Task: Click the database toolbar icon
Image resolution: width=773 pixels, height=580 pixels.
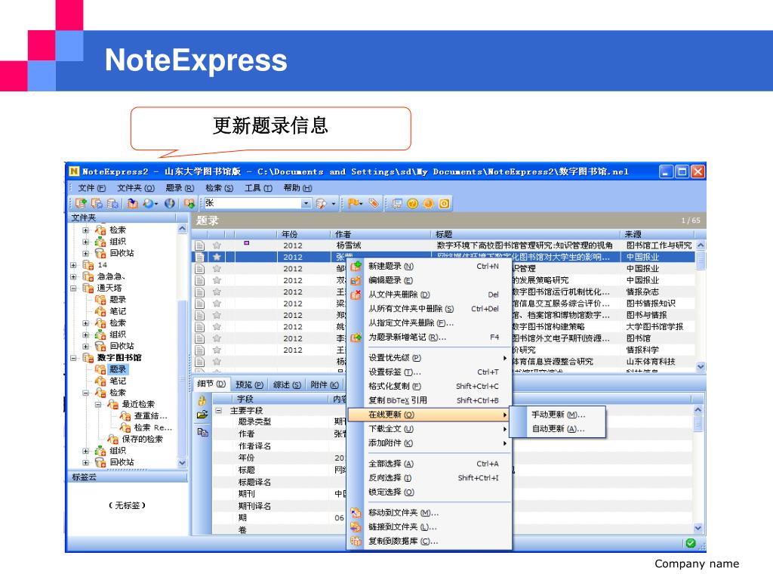Action: coord(112,203)
